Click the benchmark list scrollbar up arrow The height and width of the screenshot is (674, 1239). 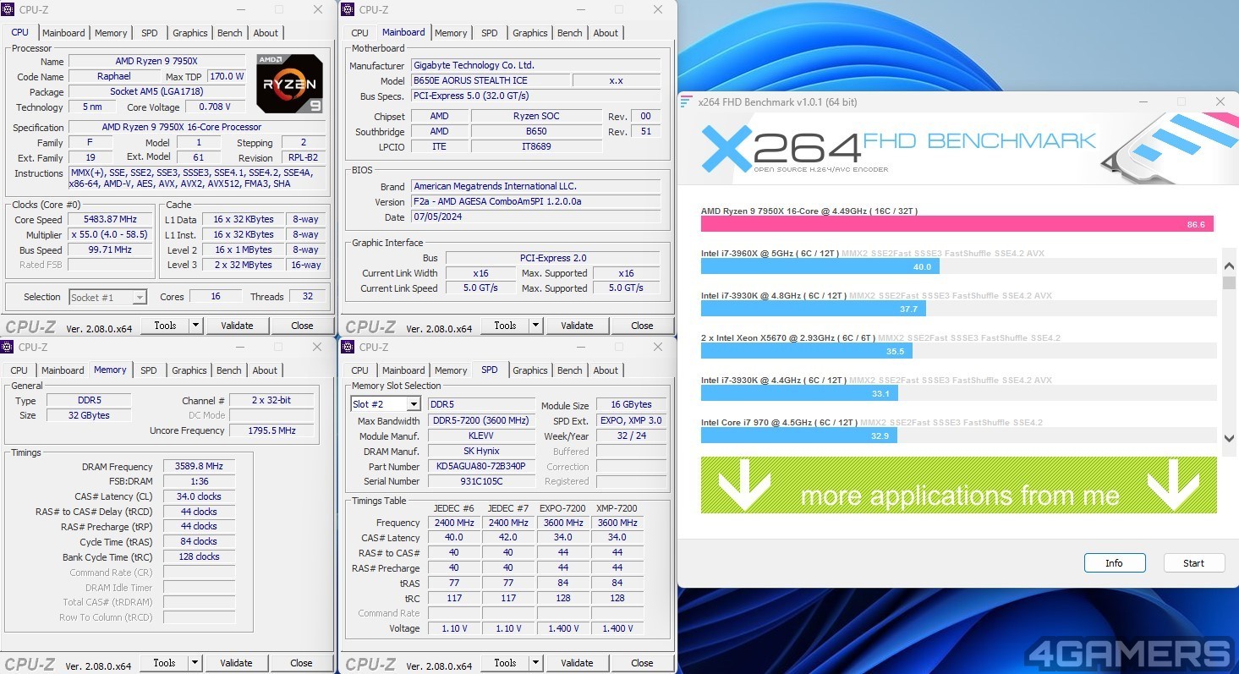pyautogui.click(x=1229, y=266)
